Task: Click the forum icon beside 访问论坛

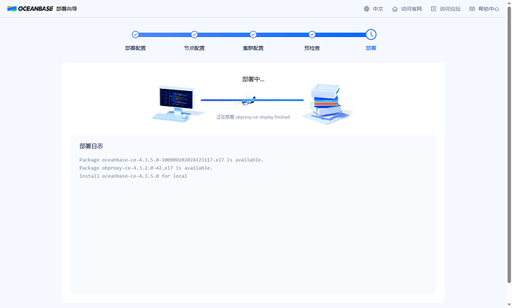Action: point(433,9)
